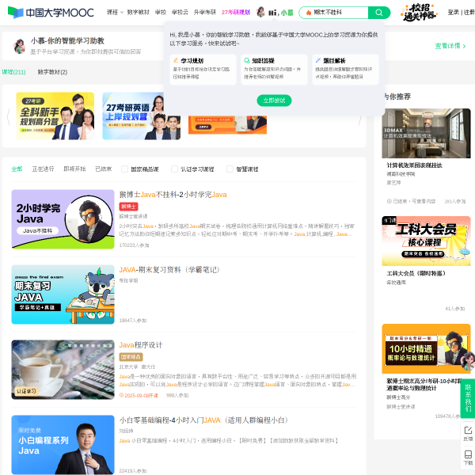Expand the 课程 dropdown in navigation
The height and width of the screenshot is (475, 475).
pos(115,13)
